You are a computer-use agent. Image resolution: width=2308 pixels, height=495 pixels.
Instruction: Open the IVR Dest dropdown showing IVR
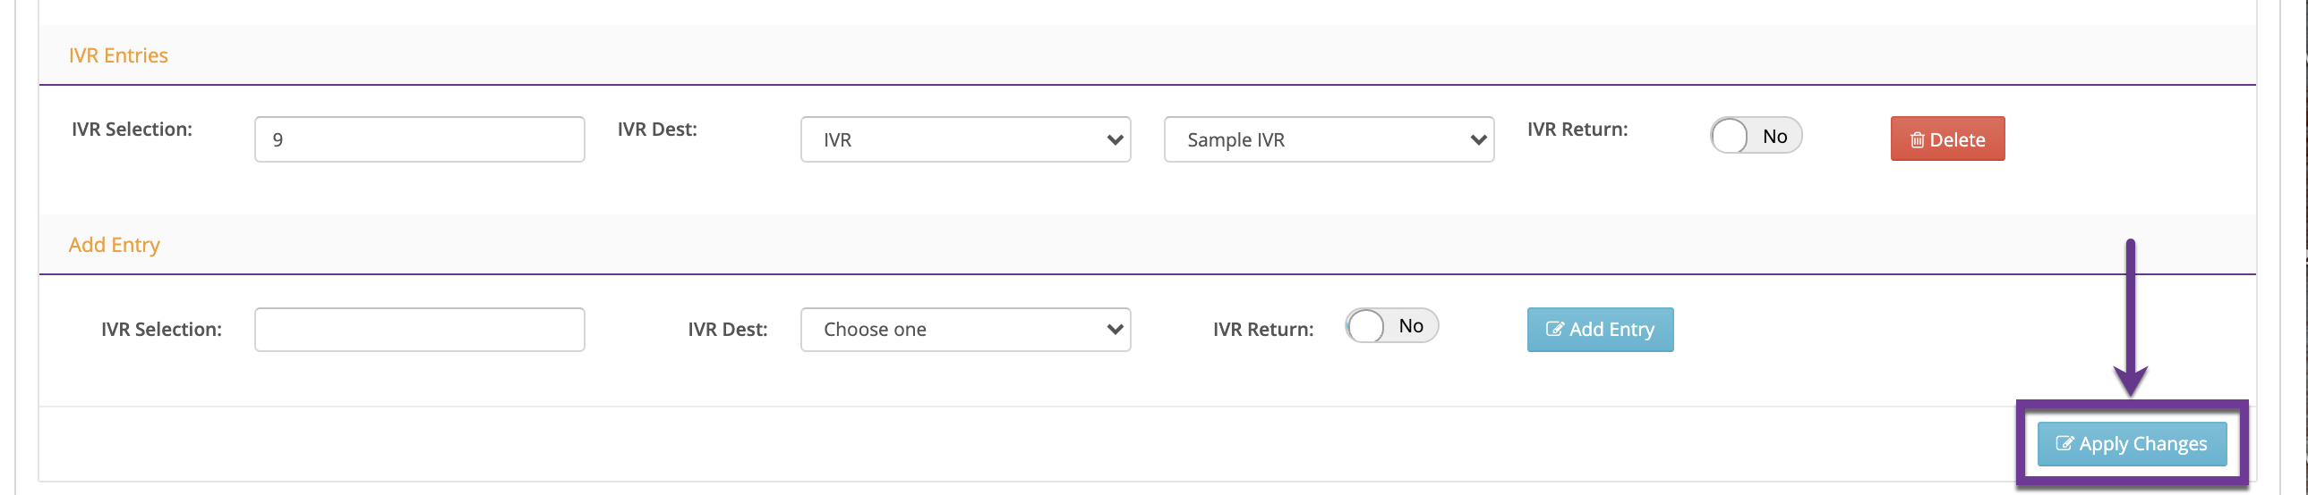964,140
